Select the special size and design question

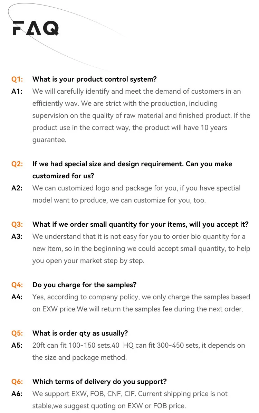tap(132, 170)
